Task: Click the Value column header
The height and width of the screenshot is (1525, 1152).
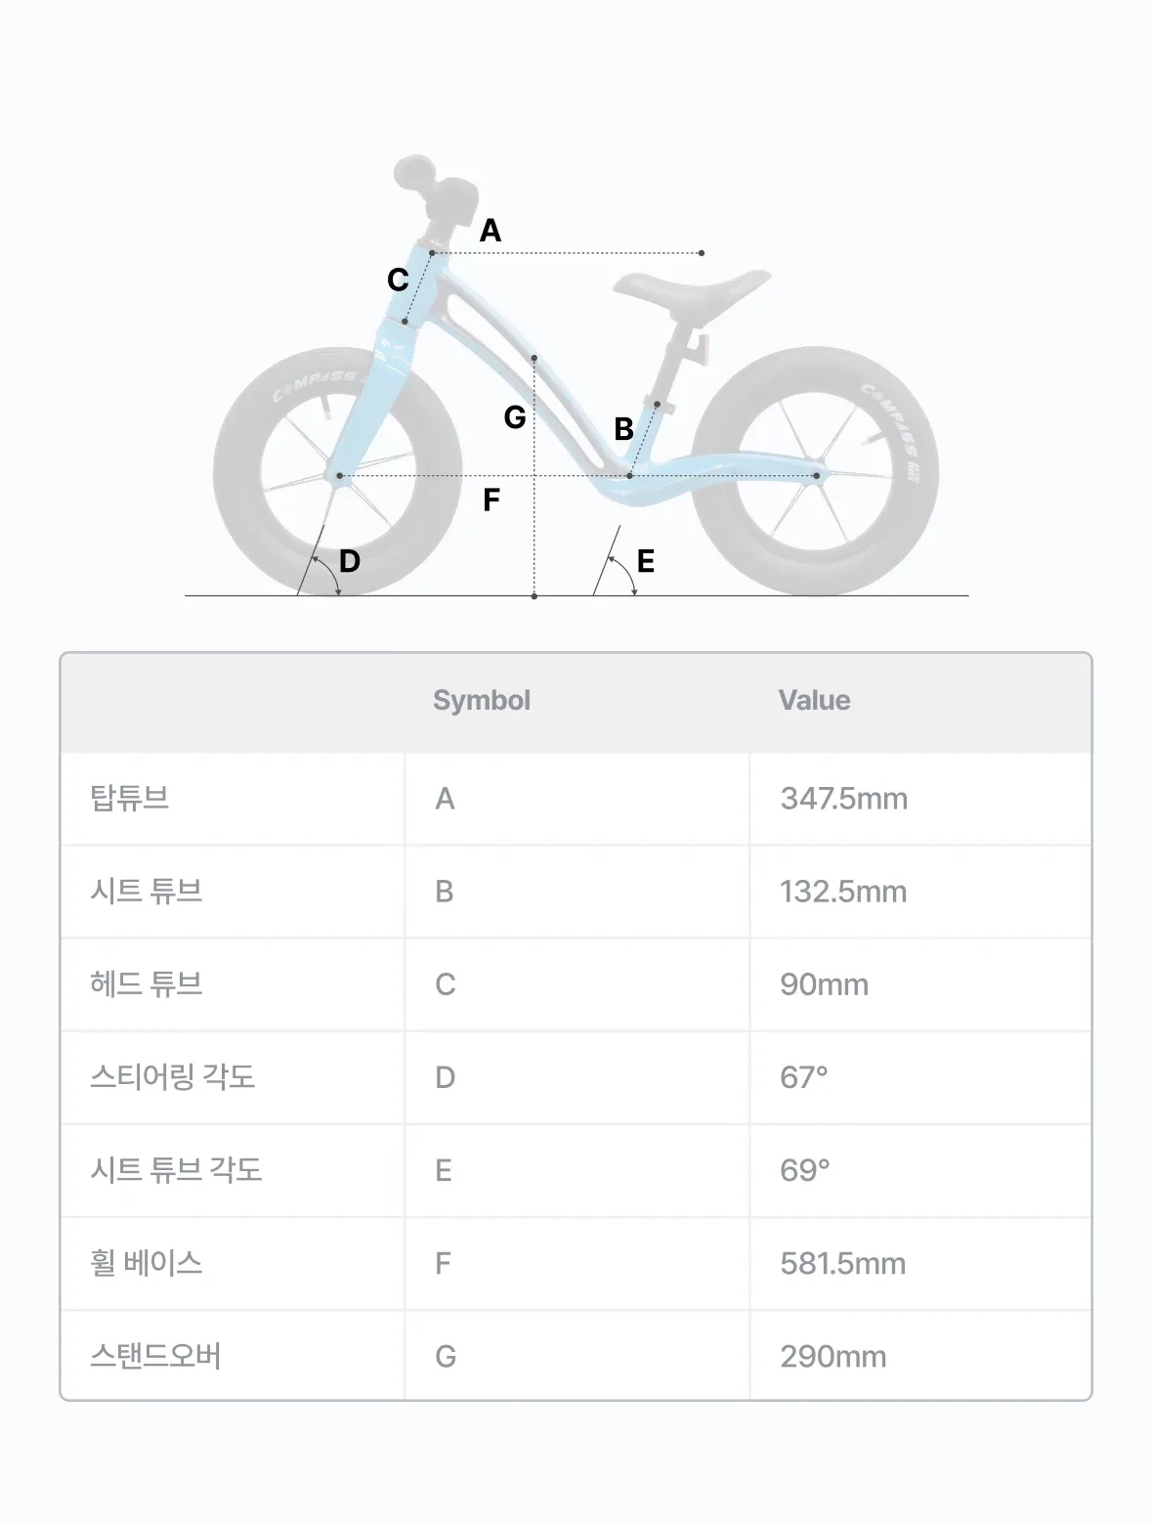Action: pyautogui.click(x=814, y=700)
